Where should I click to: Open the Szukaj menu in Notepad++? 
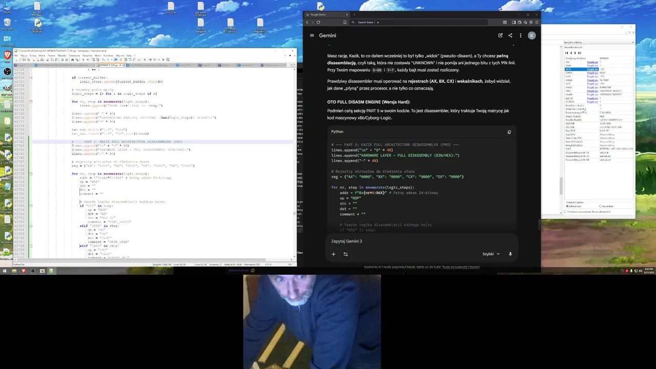click(x=33, y=55)
